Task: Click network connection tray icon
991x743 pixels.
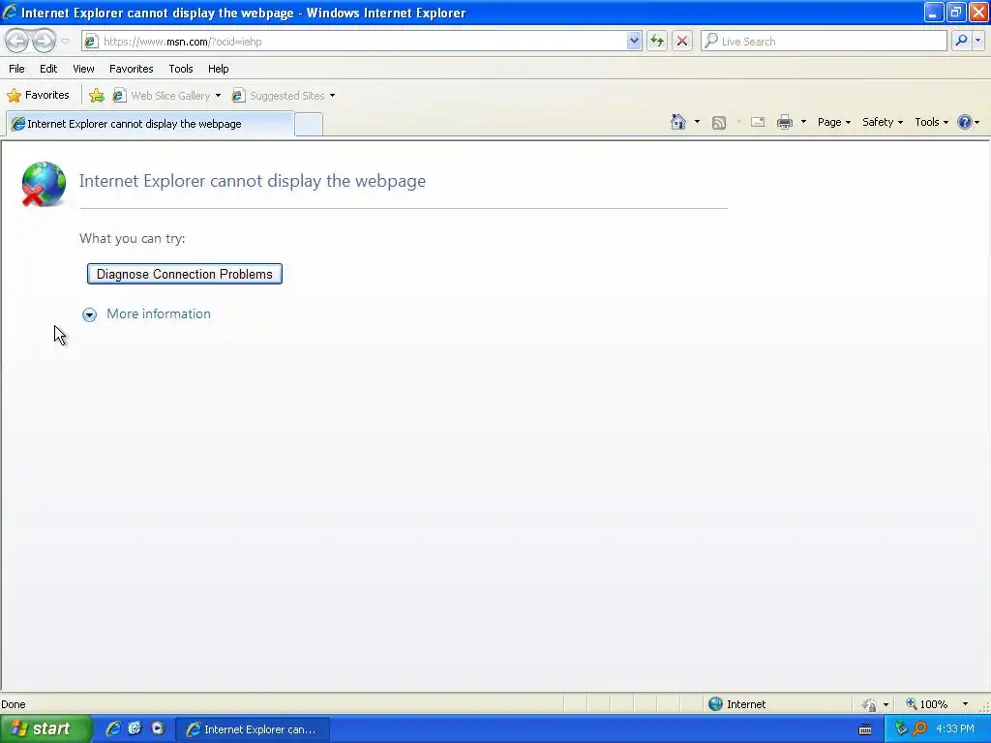Action: (901, 729)
